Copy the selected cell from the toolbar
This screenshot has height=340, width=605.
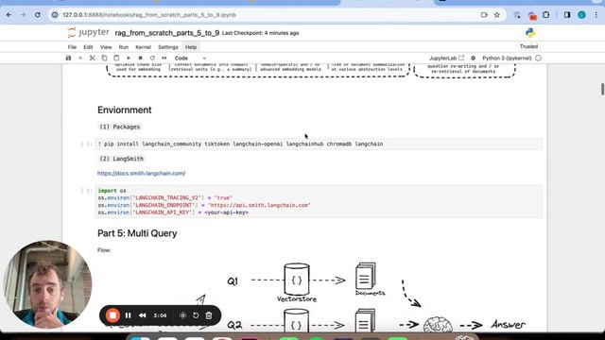pyautogui.click(x=104, y=59)
